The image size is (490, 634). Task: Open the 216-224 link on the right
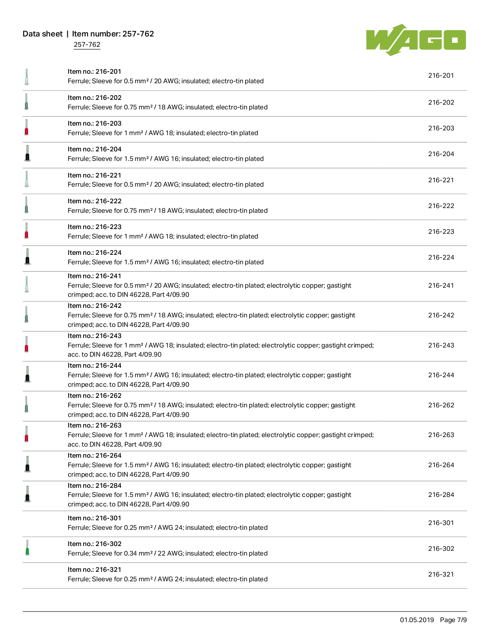[x=441, y=258]
